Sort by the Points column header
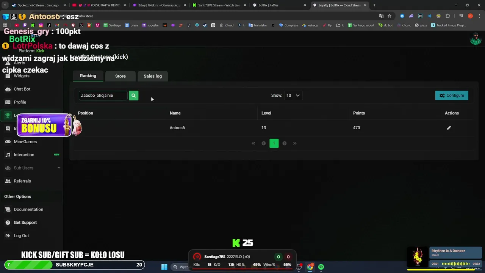Screen dimensions: 485x273 coord(359,113)
